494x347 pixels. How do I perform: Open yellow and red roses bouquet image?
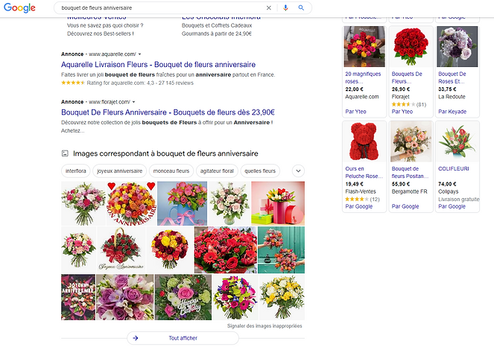coord(170,249)
